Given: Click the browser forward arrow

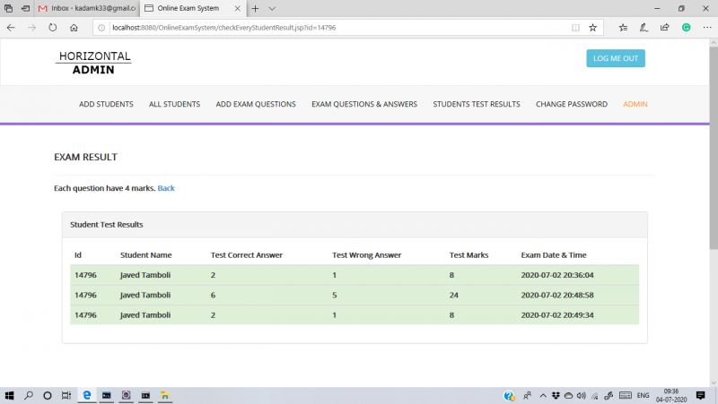Looking at the screenshot, I should [31, 28].
